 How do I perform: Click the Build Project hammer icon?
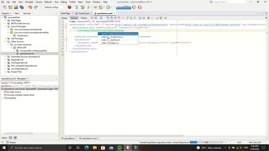(x=76, y=7)
